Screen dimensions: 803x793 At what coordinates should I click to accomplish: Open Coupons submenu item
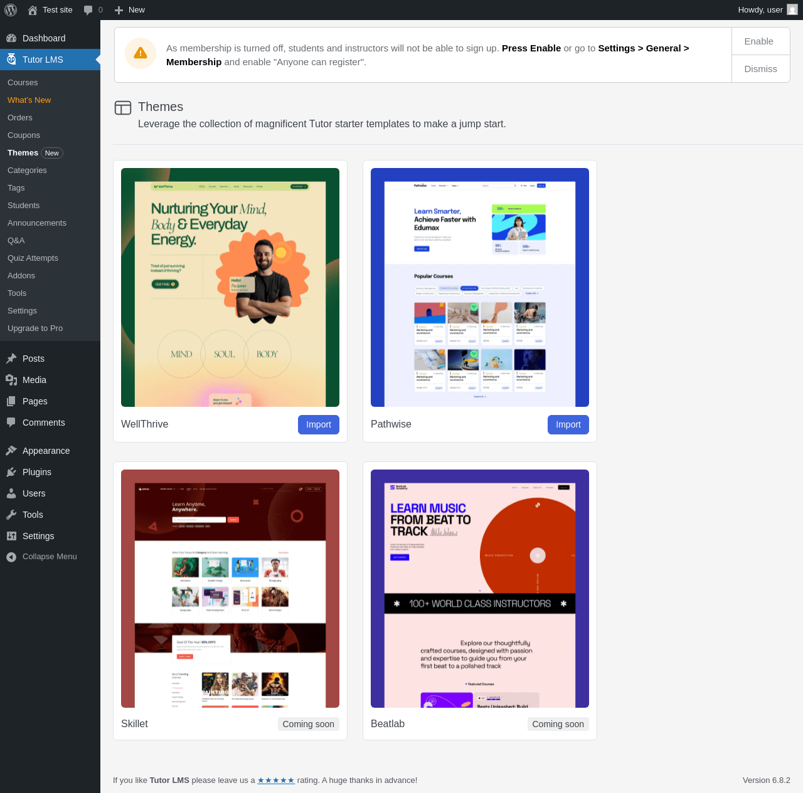[24, 135]
